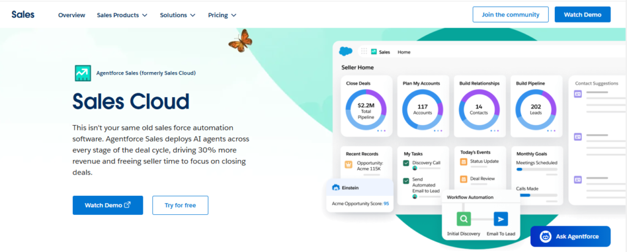Click the Workflow Automation title

tap(470, 197)
